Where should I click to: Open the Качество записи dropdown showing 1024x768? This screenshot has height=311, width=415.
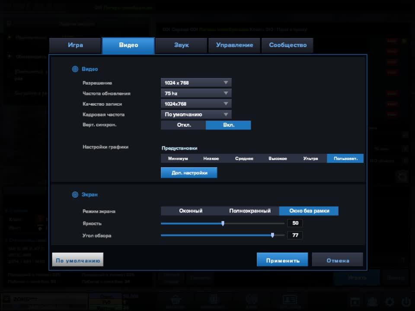[196, 104]
